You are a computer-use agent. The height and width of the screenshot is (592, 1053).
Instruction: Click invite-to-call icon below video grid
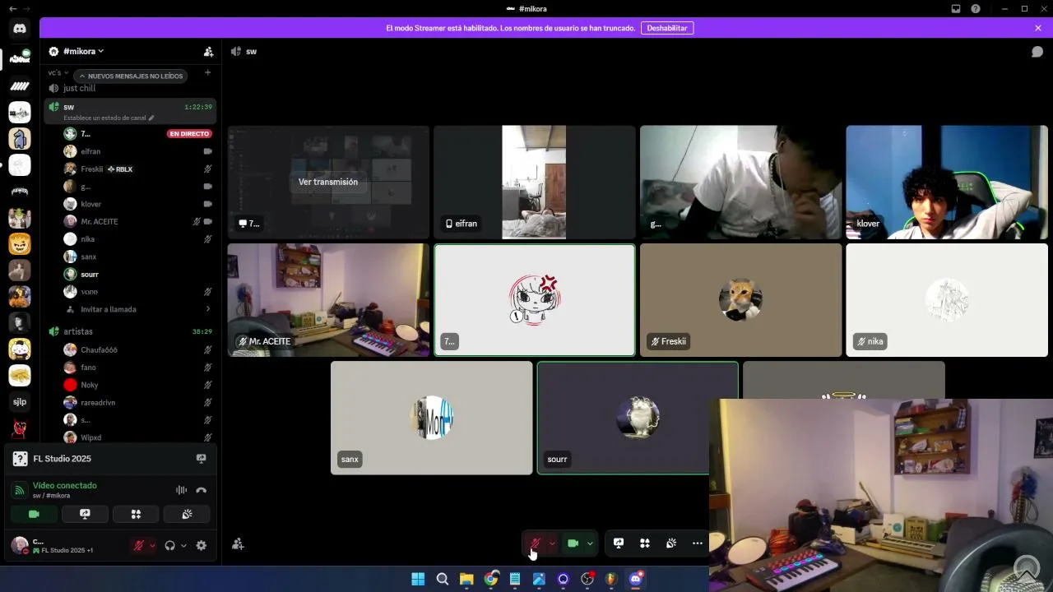point(238,543)
